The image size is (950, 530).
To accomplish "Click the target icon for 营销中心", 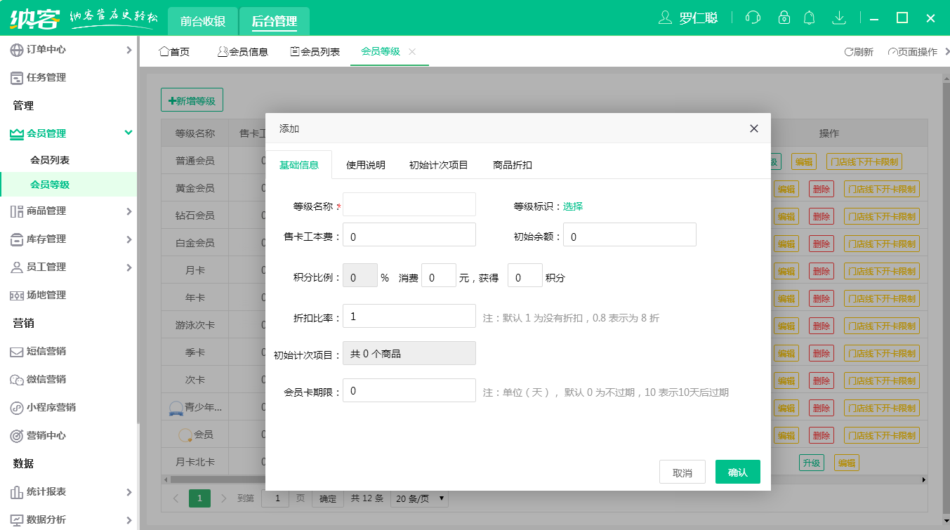I will [x=17, y=436].
